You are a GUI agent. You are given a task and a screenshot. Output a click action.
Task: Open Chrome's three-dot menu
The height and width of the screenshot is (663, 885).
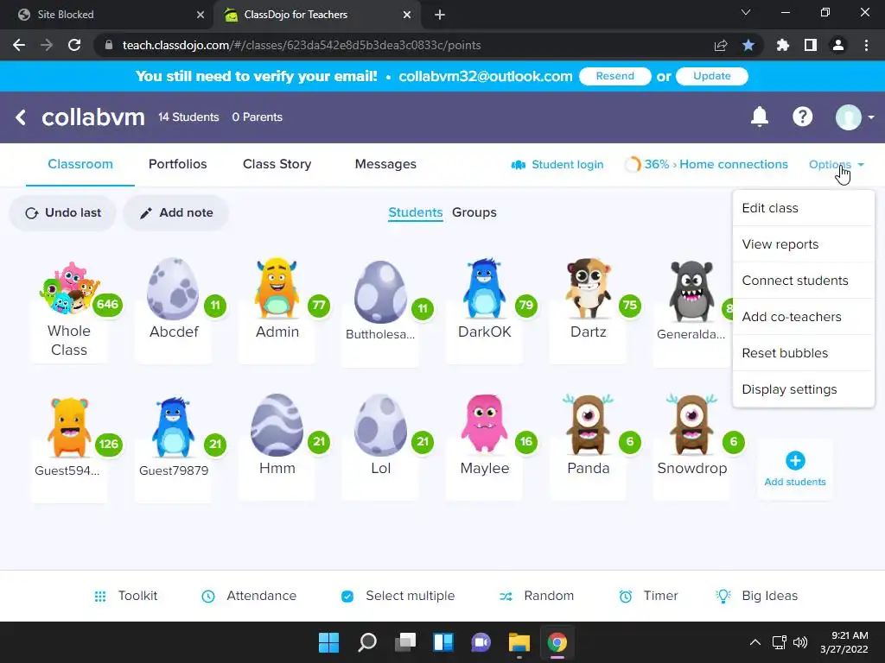pyautogui.click(x=866, y=45)
